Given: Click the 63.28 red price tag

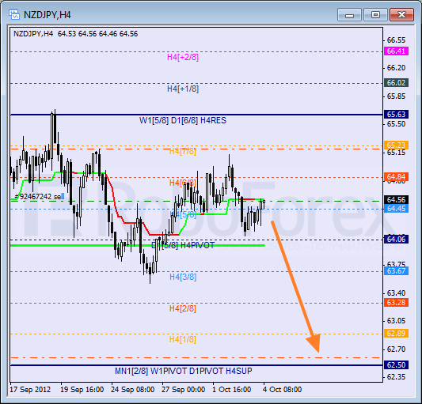Looking at the screenshot, I should click(x=396, y=302).
